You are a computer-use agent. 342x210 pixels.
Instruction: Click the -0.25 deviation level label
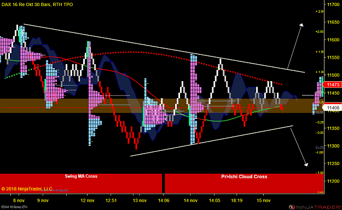(320, 122)
